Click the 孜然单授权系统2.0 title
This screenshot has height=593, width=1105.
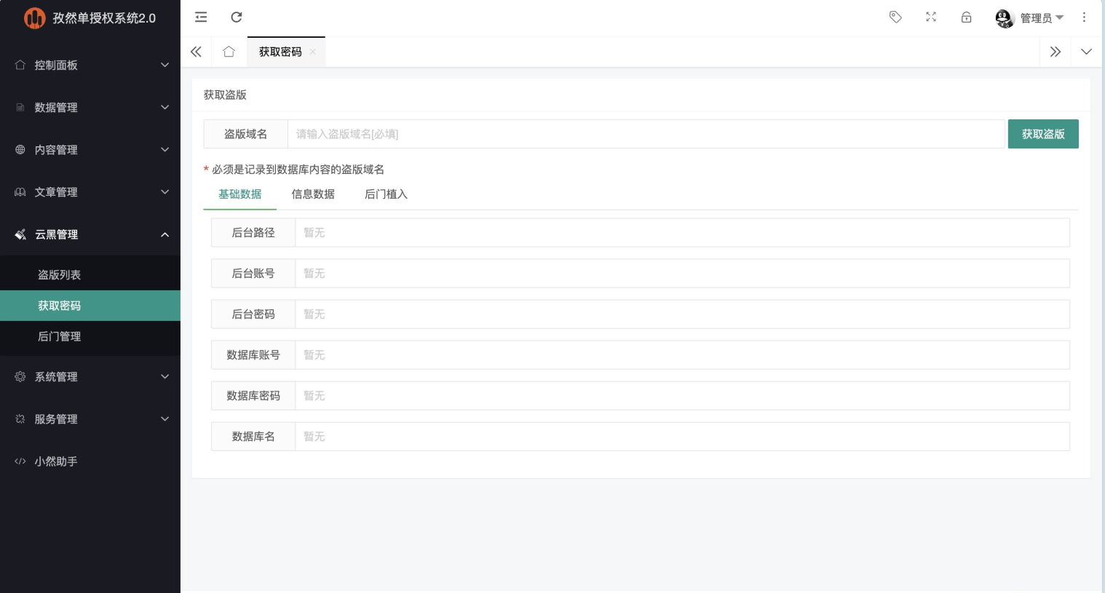tap(104, 18)
